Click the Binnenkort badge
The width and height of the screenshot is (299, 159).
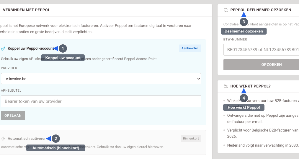pos(191,138)
